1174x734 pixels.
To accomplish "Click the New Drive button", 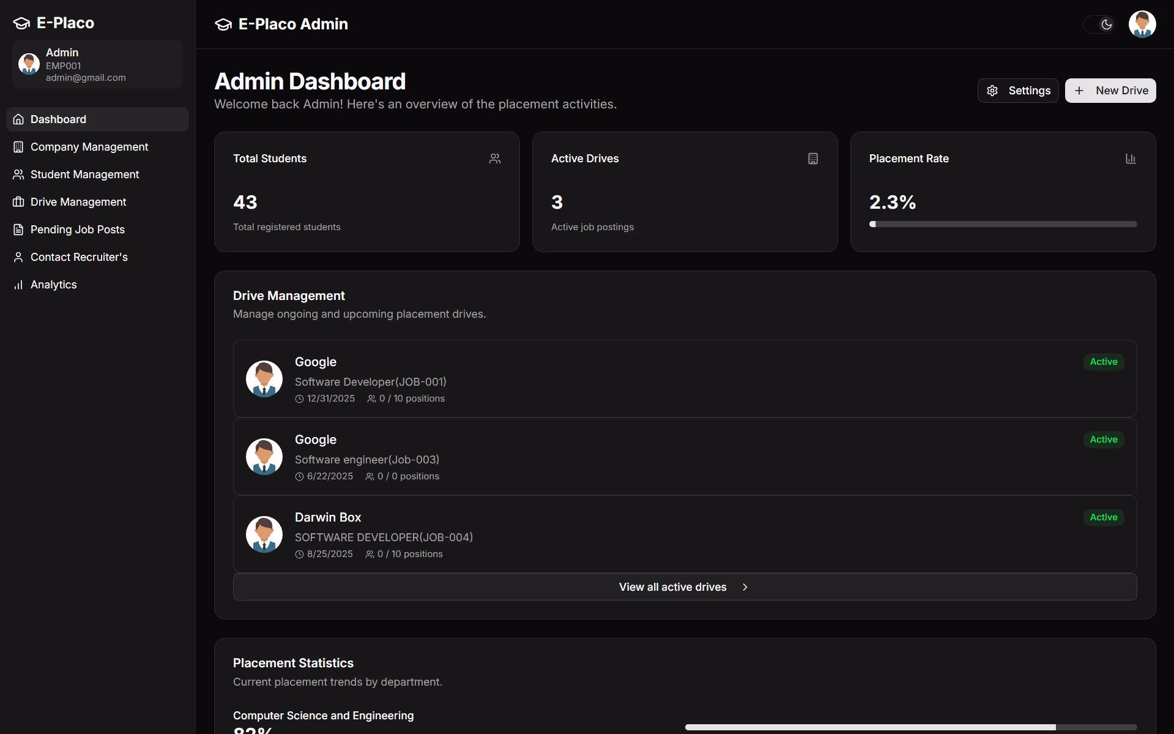I will (x=1110, y=90).
